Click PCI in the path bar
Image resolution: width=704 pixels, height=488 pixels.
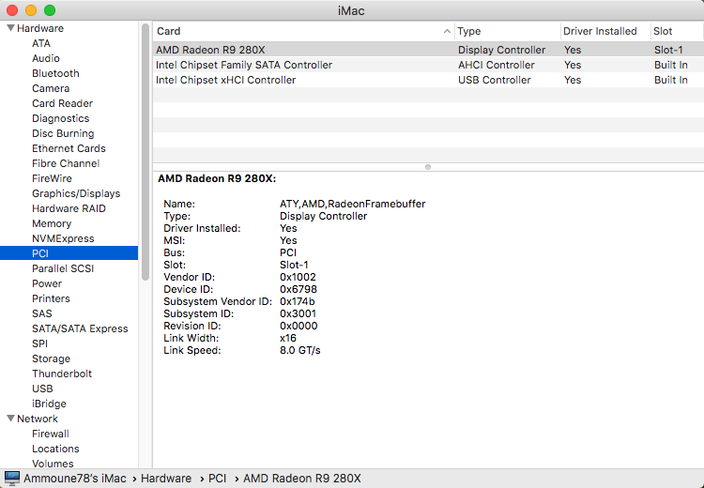(218, 479)
